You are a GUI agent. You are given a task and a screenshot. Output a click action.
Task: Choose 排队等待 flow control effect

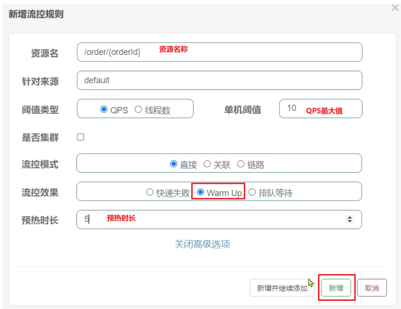[252, 192]
